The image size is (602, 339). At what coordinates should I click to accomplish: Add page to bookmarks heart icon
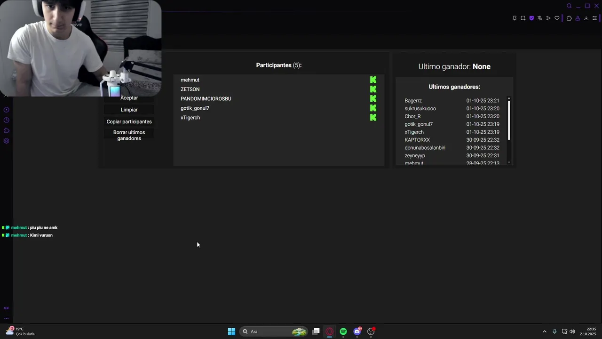(x=557, y=18)
